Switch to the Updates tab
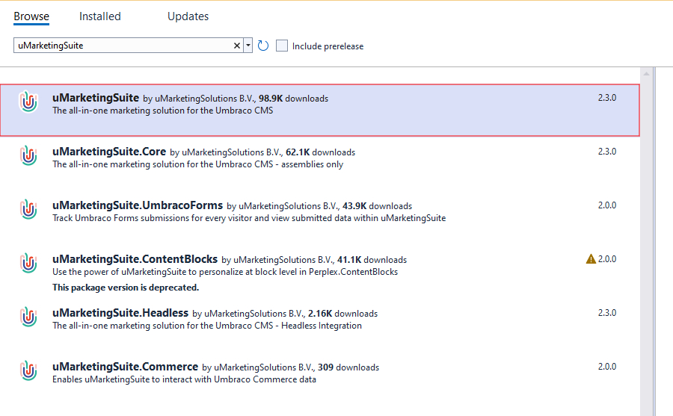 point(188,16)
